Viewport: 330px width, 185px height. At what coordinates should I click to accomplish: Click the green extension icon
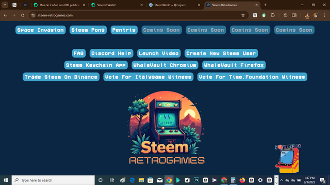(263, 15)
